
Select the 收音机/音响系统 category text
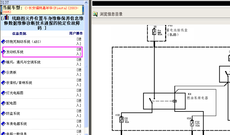click(19, 83)
